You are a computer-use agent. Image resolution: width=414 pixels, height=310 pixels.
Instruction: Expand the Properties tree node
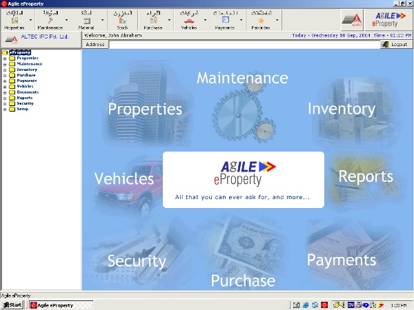(5, 59)
